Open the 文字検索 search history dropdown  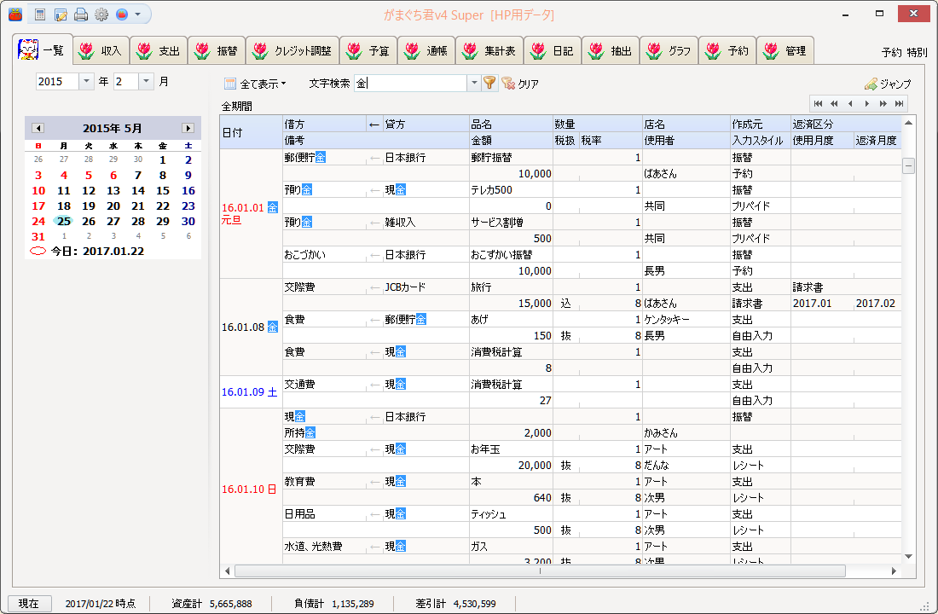point(474,83)
